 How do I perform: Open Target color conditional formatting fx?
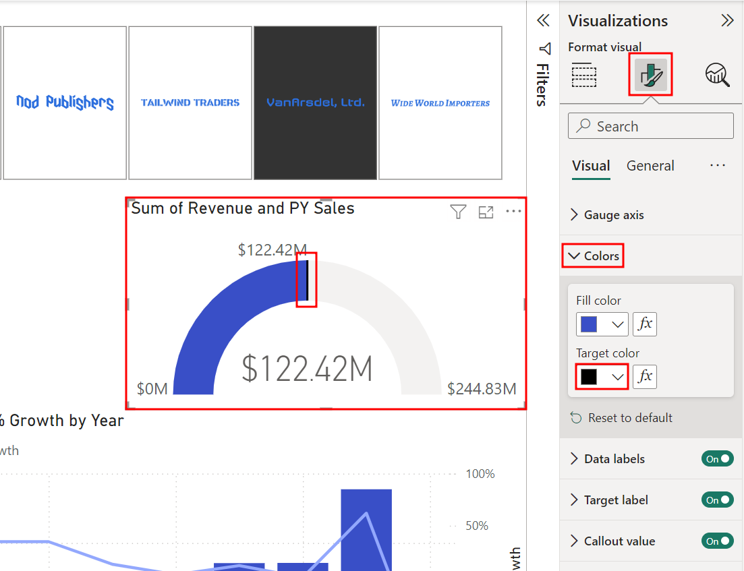(645, 377)
